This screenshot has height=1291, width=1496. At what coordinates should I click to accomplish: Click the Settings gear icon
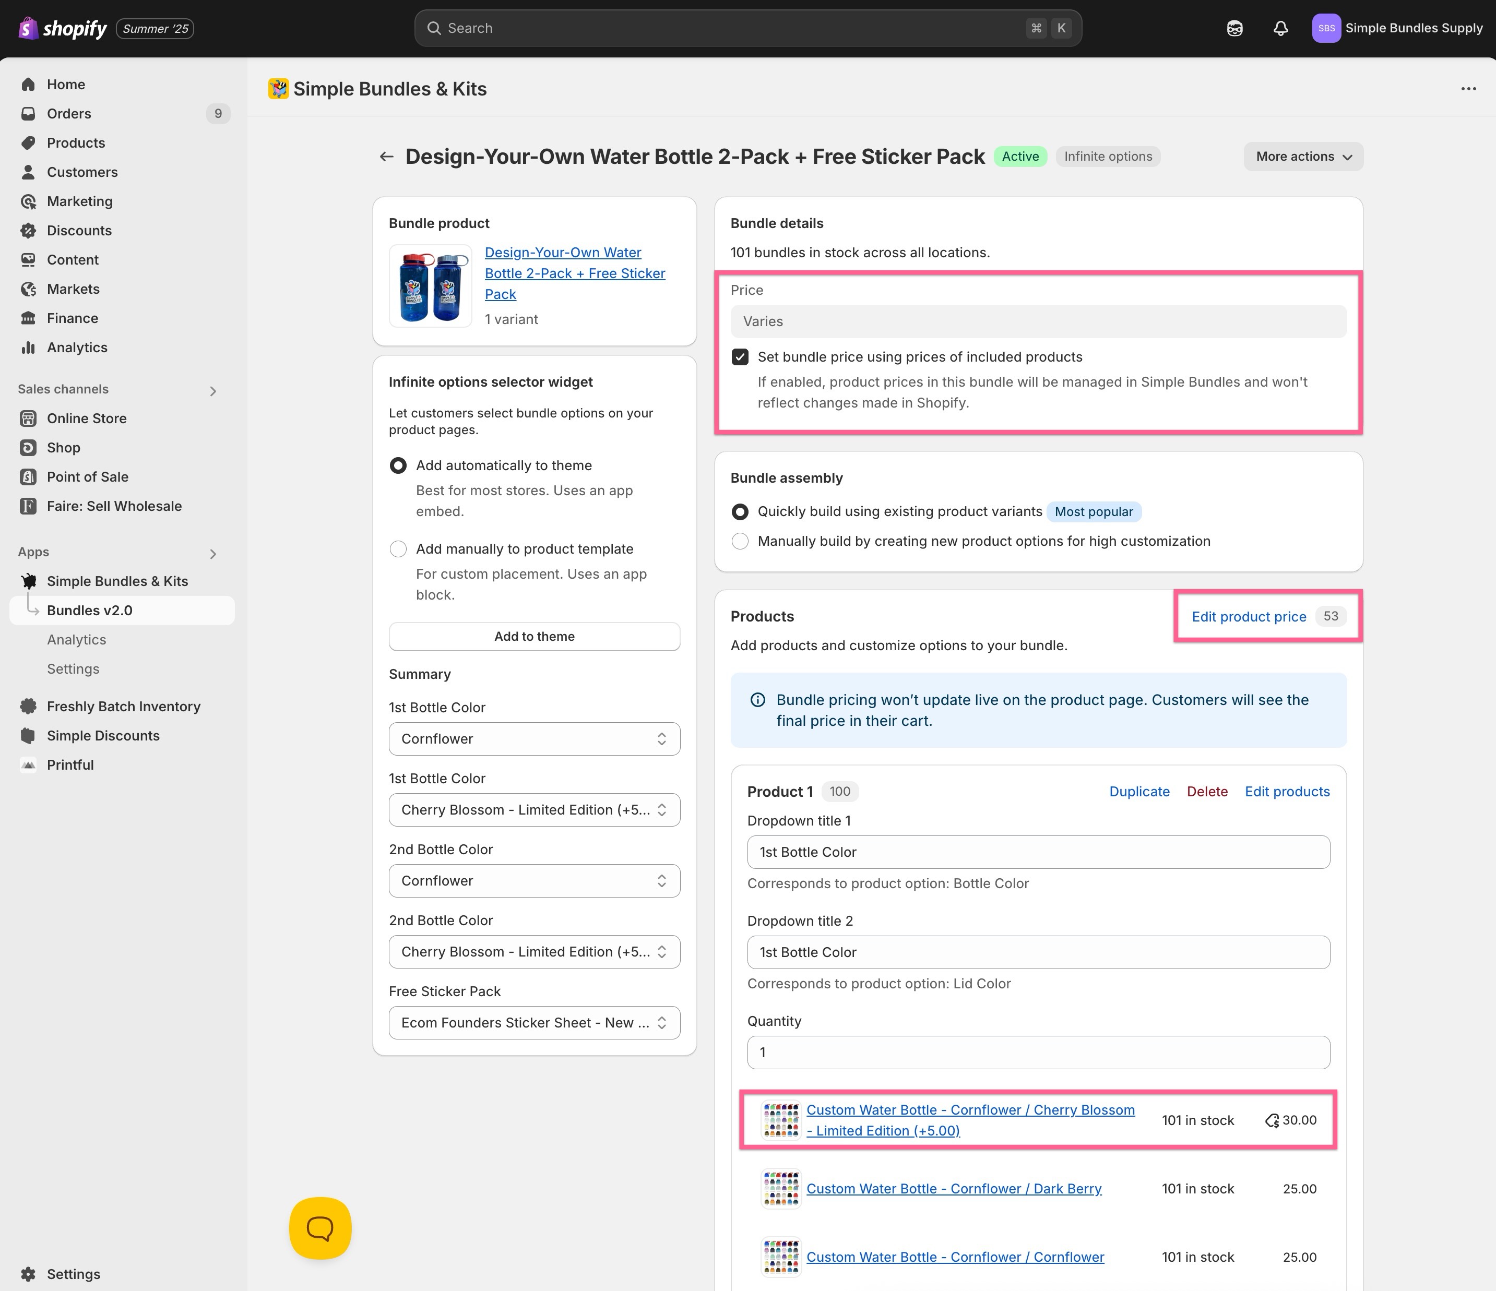pos(28,1274)
